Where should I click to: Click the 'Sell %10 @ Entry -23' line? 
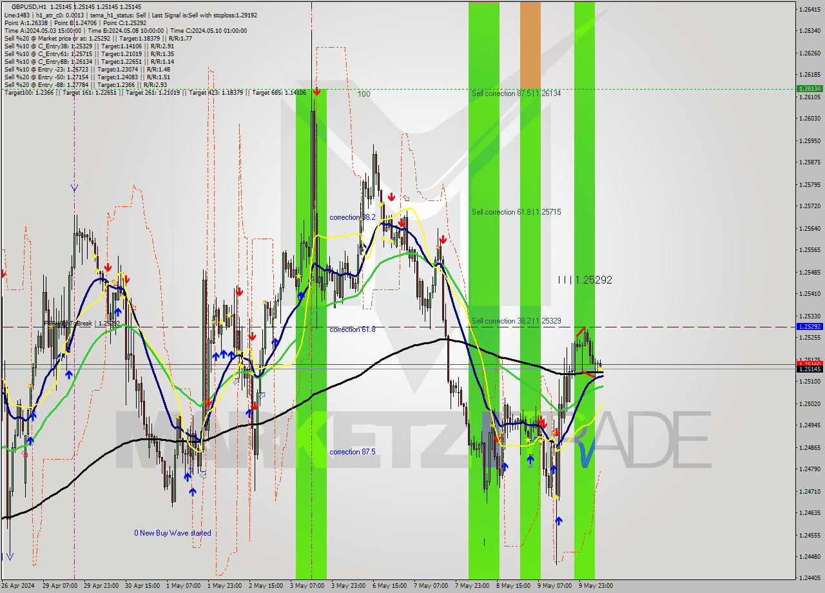point(87,70)
